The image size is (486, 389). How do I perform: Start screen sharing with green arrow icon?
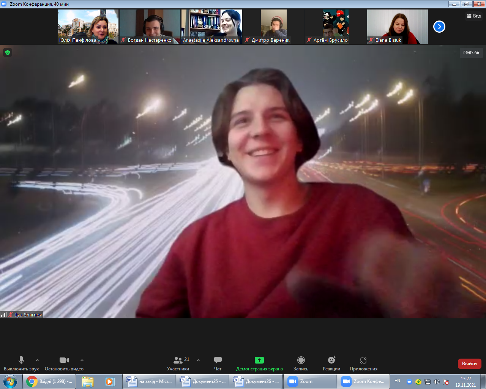click(x=259, y=360)
